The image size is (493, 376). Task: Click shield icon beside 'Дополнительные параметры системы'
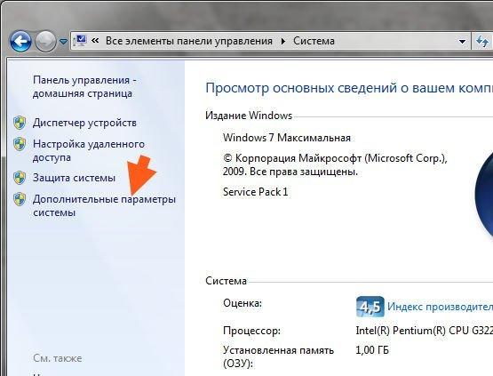point(20,199)
